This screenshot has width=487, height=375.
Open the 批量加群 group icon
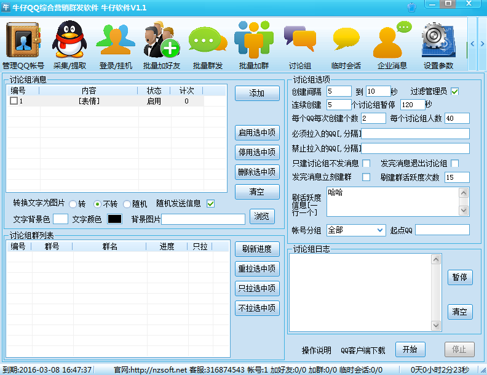254,40
